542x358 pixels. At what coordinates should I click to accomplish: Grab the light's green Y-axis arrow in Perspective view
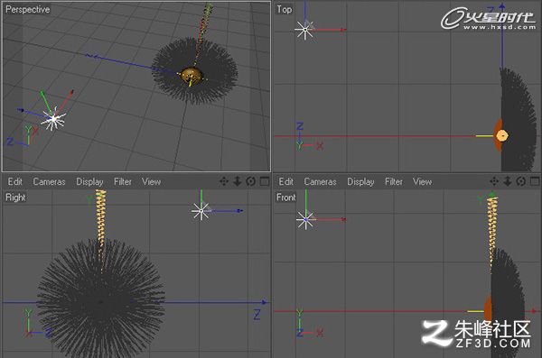pyautogui.click(x=42, y=94)
